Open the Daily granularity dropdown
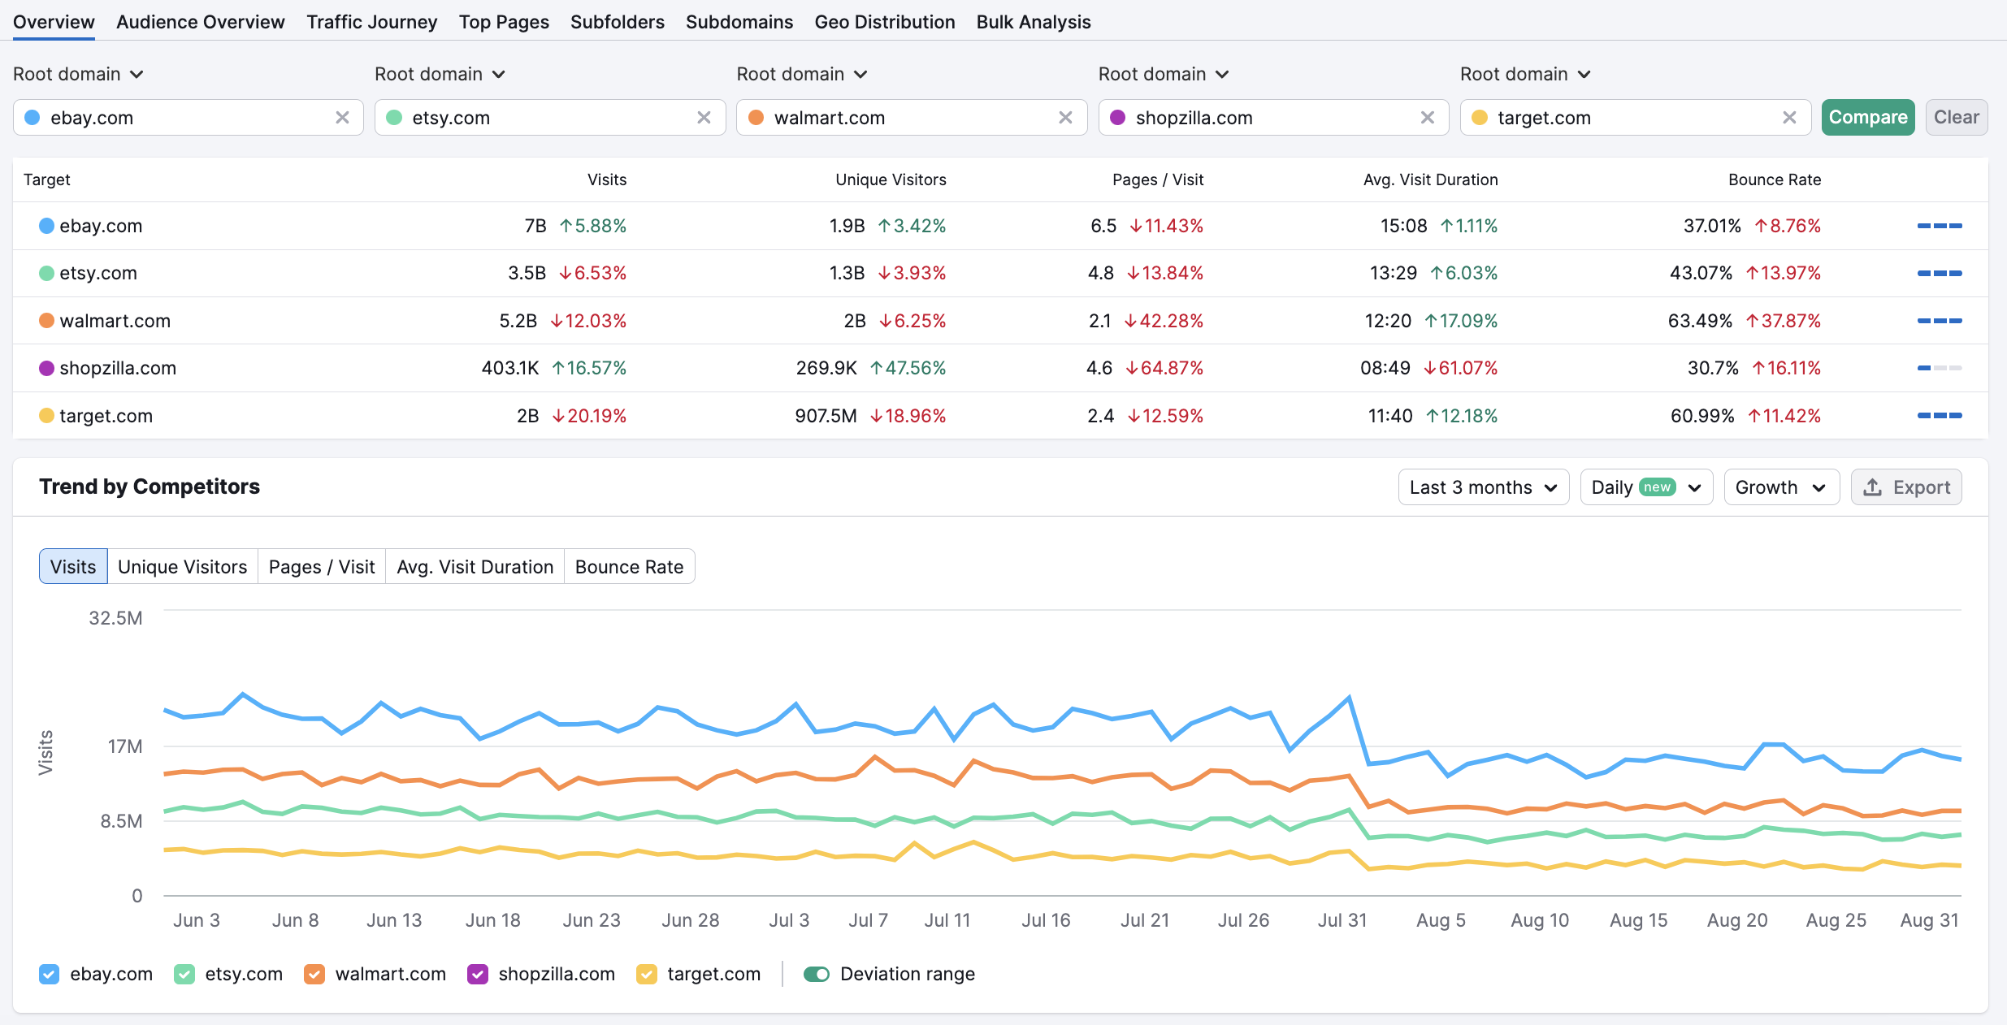 point(1647,487)
